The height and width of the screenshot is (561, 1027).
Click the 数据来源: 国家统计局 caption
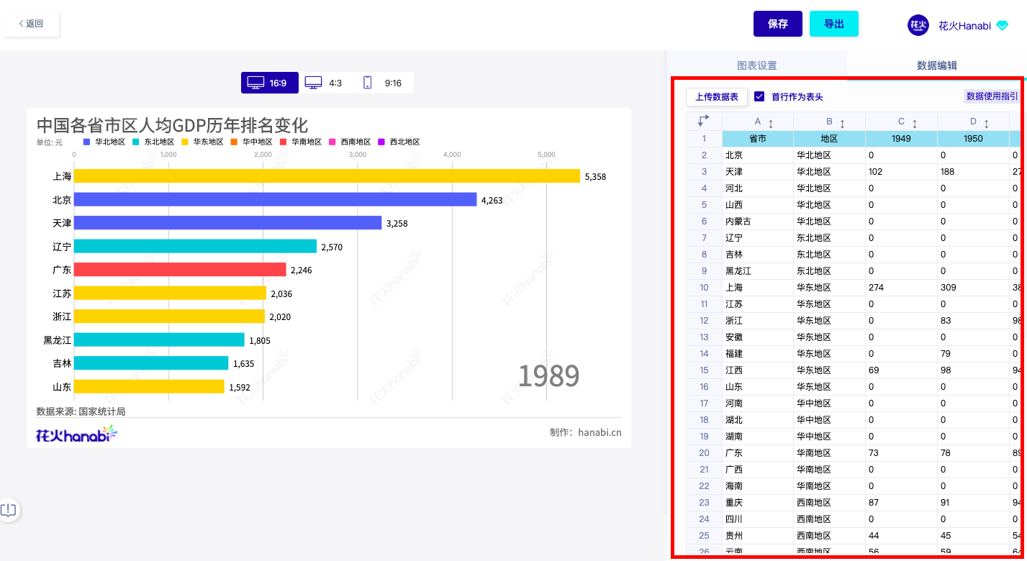point(81,411)
